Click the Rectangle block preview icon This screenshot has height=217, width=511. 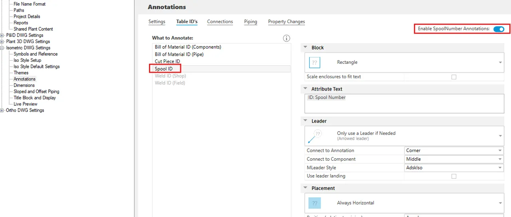(x=315, y=63)
